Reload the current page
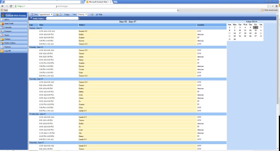The height and width of the screenshot is (151, 280). pyautogui.click(x=11, y=6)
